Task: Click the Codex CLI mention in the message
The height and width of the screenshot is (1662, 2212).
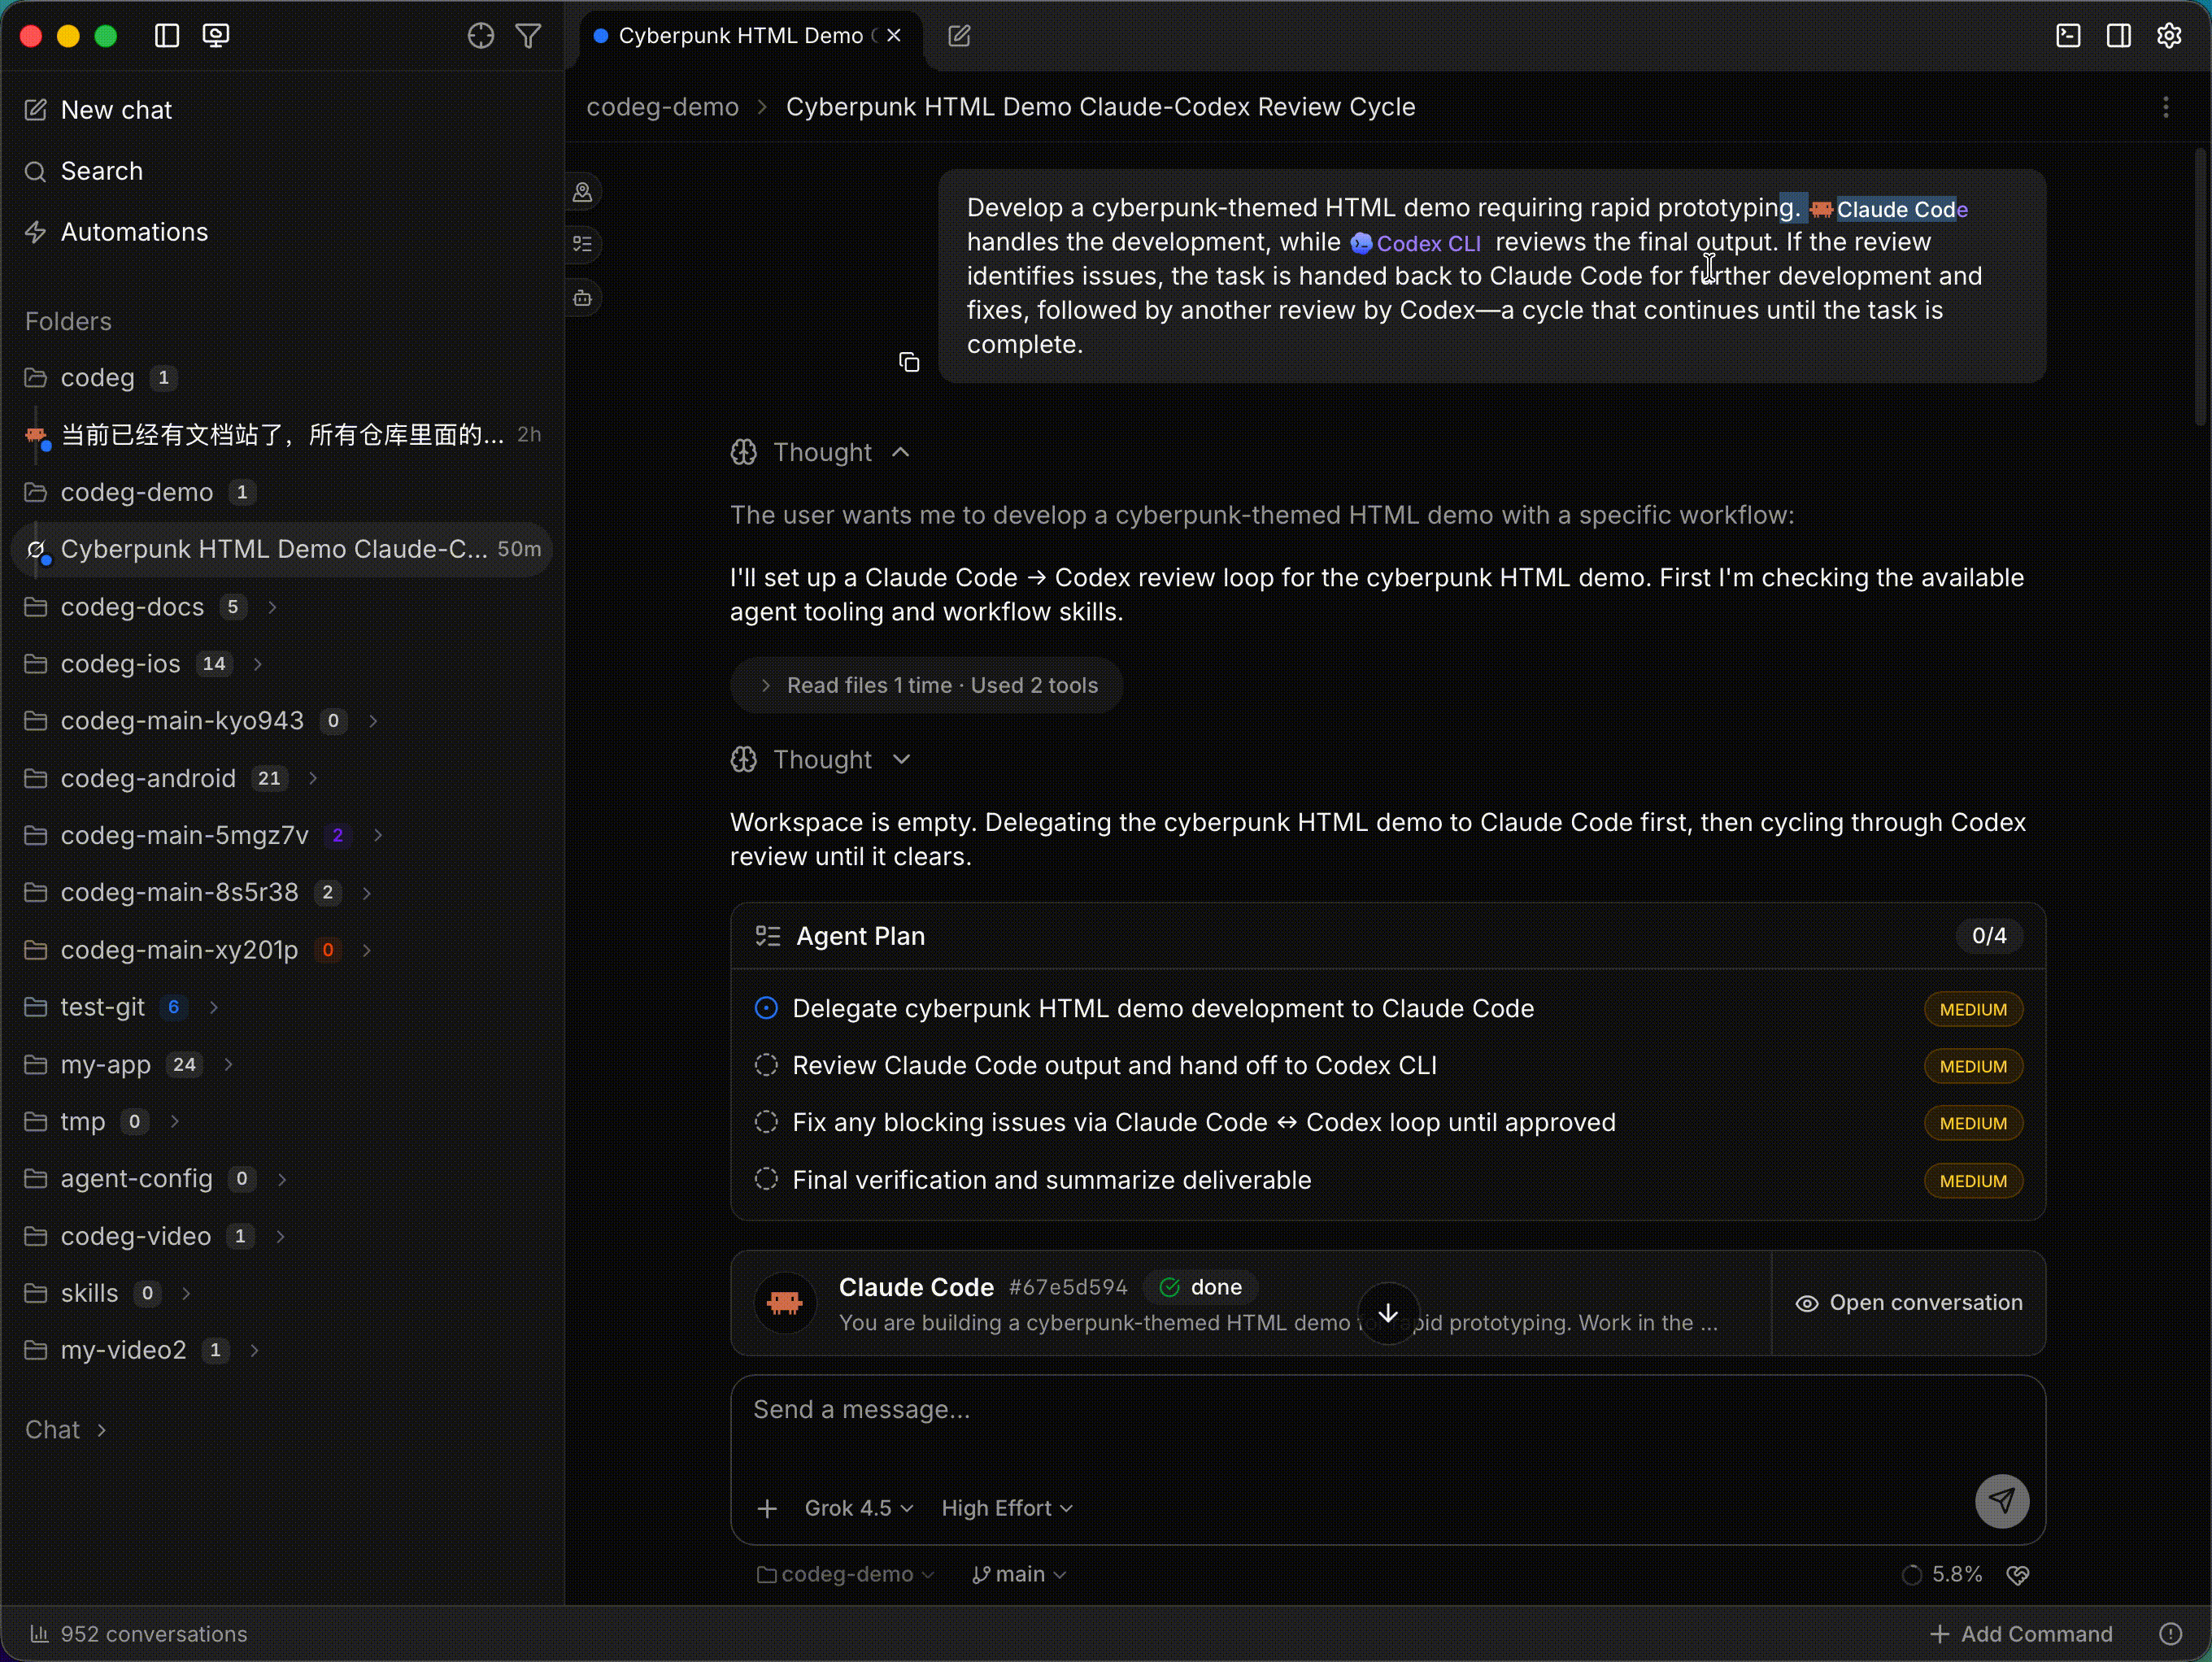Action: point(1415,243)
